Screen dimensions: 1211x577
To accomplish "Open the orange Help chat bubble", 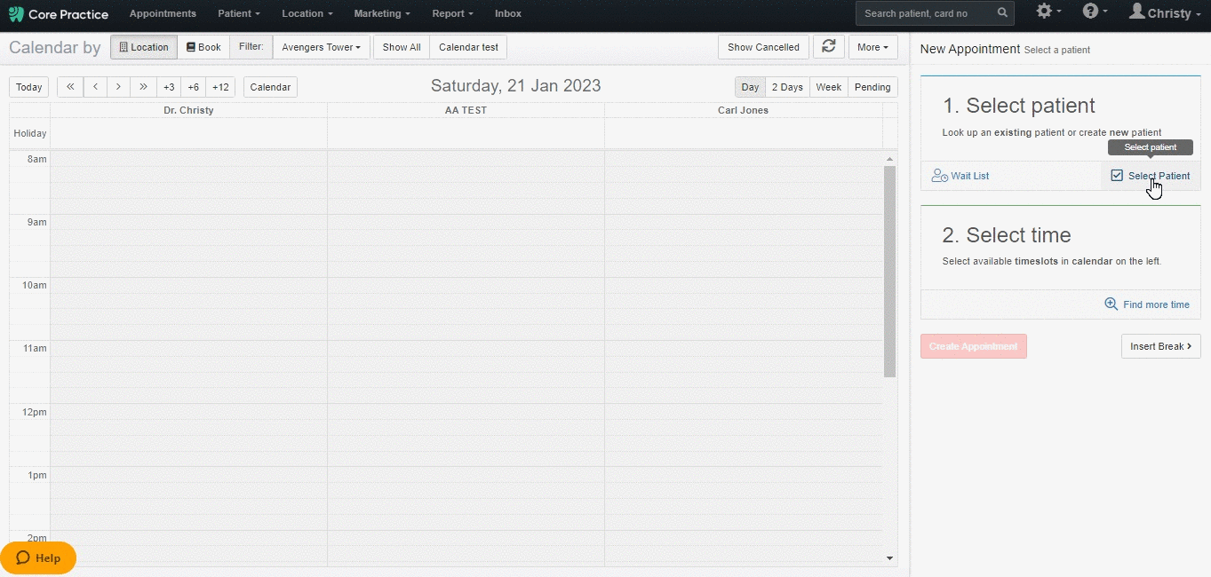I will coord(38,557).
